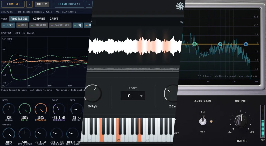Screen dimensions: 266x146
Task: Click the LEARN CURRENT button
Action: pyautogui.click(x=69, y=4)
